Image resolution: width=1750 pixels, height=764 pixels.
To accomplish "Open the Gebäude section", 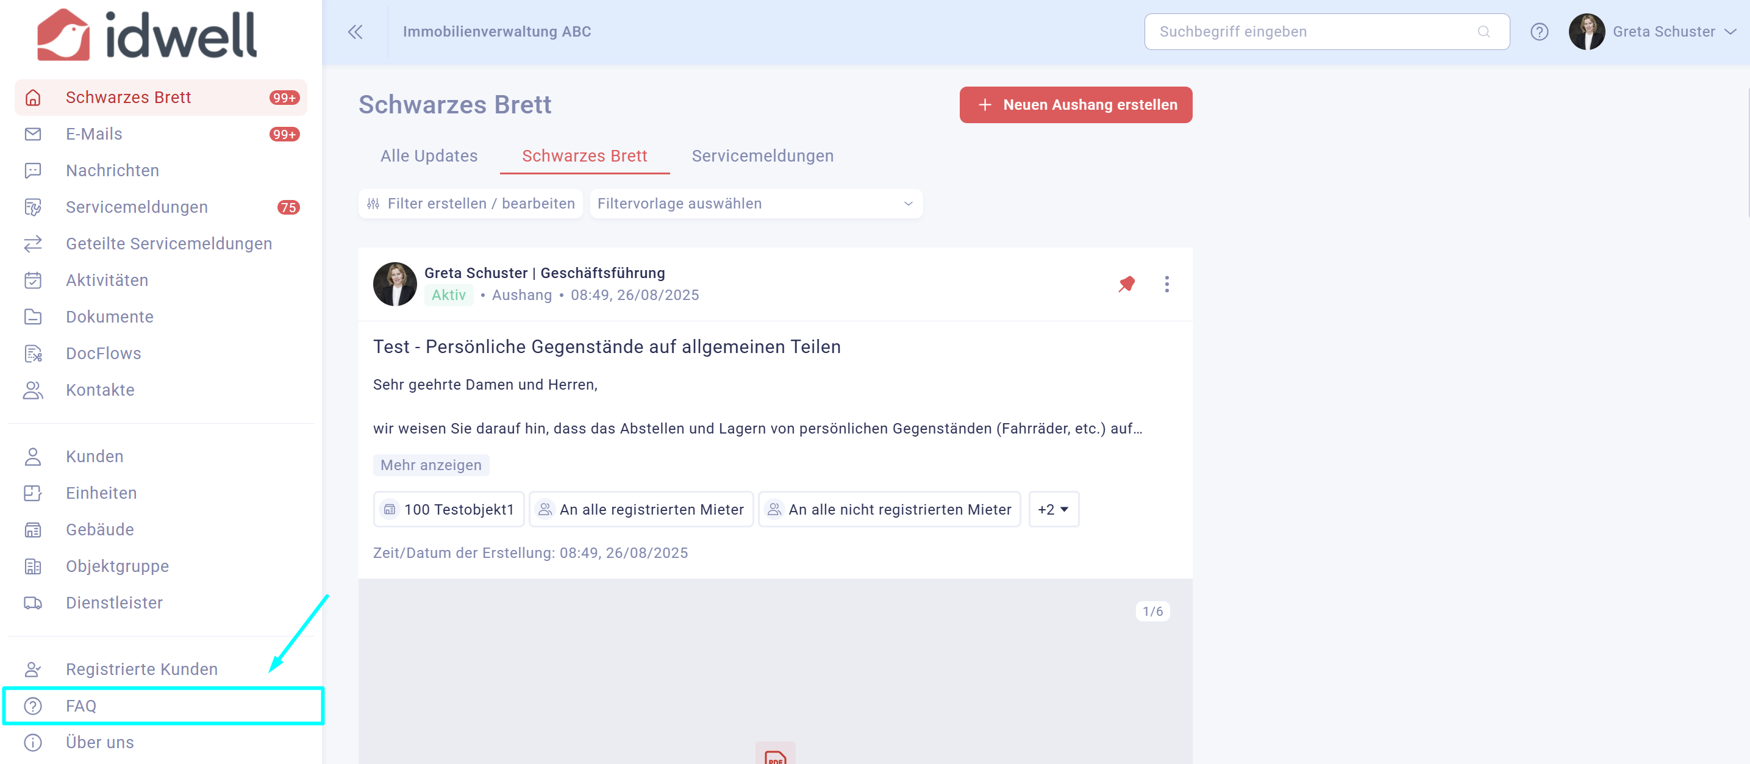I will pos(99,529).
